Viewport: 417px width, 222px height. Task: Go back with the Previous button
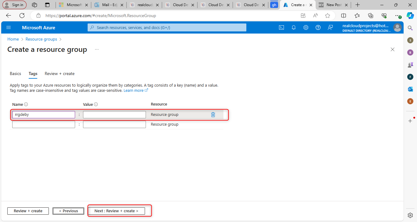pos(68,211)
